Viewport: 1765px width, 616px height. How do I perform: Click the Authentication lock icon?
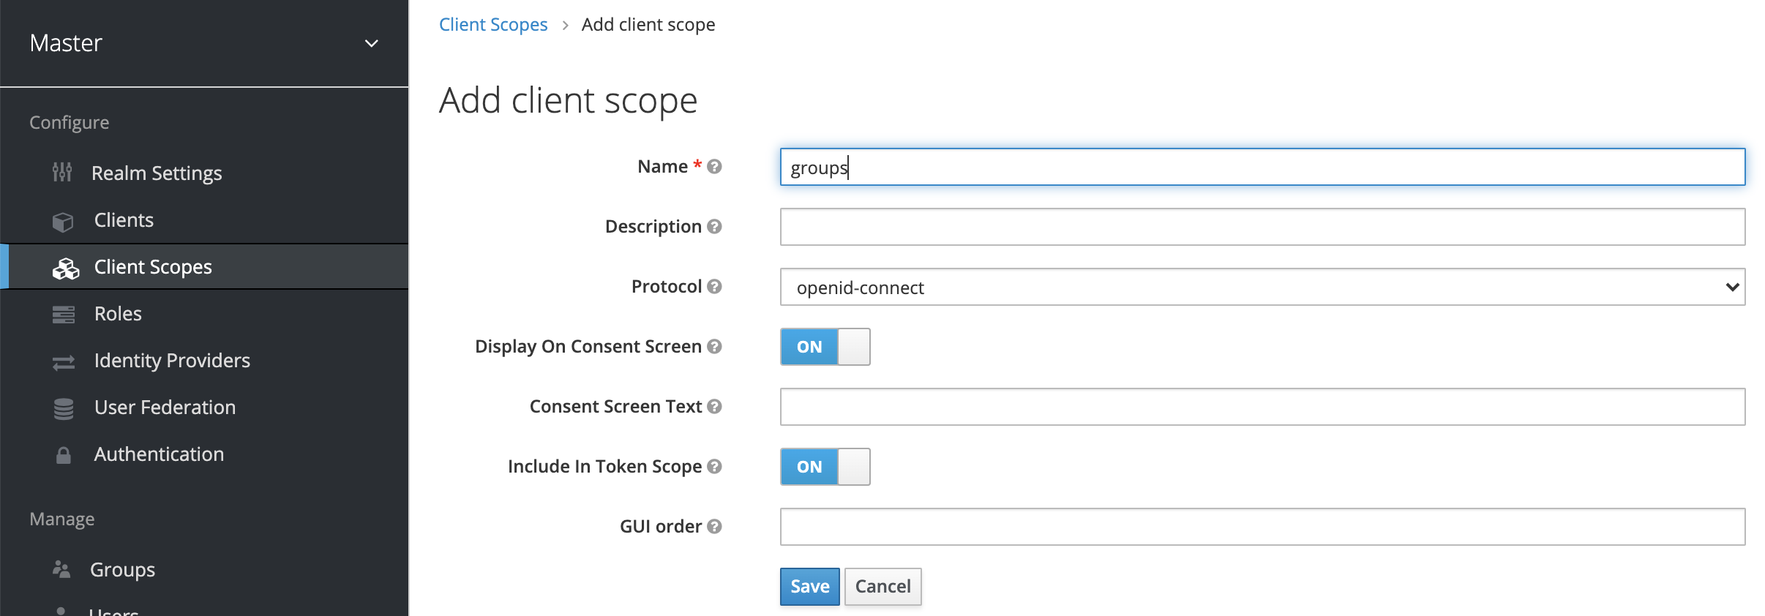[x=64, y=455]
